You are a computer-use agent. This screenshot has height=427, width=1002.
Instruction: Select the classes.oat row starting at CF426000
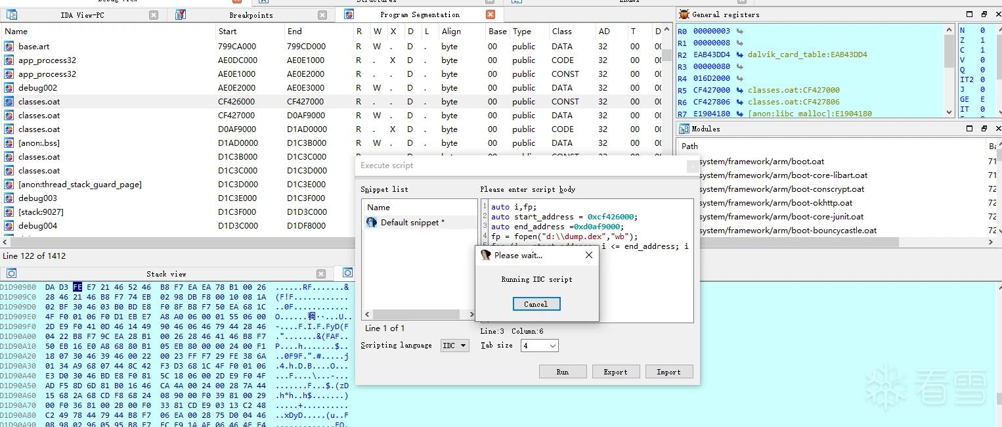(331, 102)
